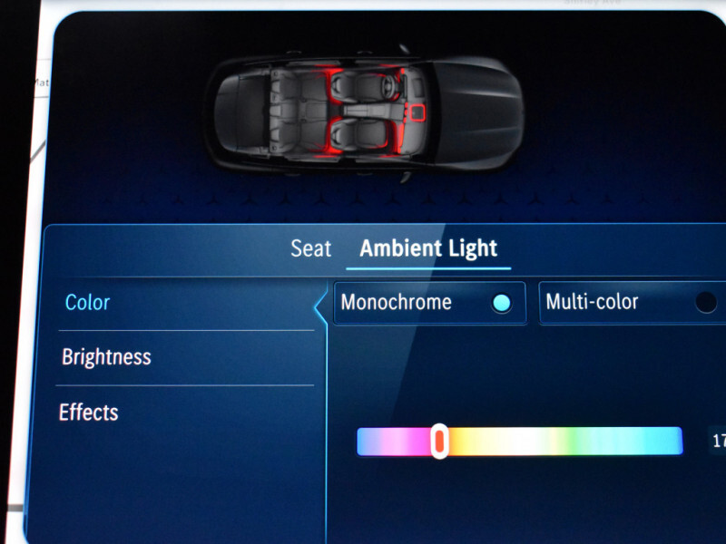Tap the Monochrome option label

click(x=397, y=302)
